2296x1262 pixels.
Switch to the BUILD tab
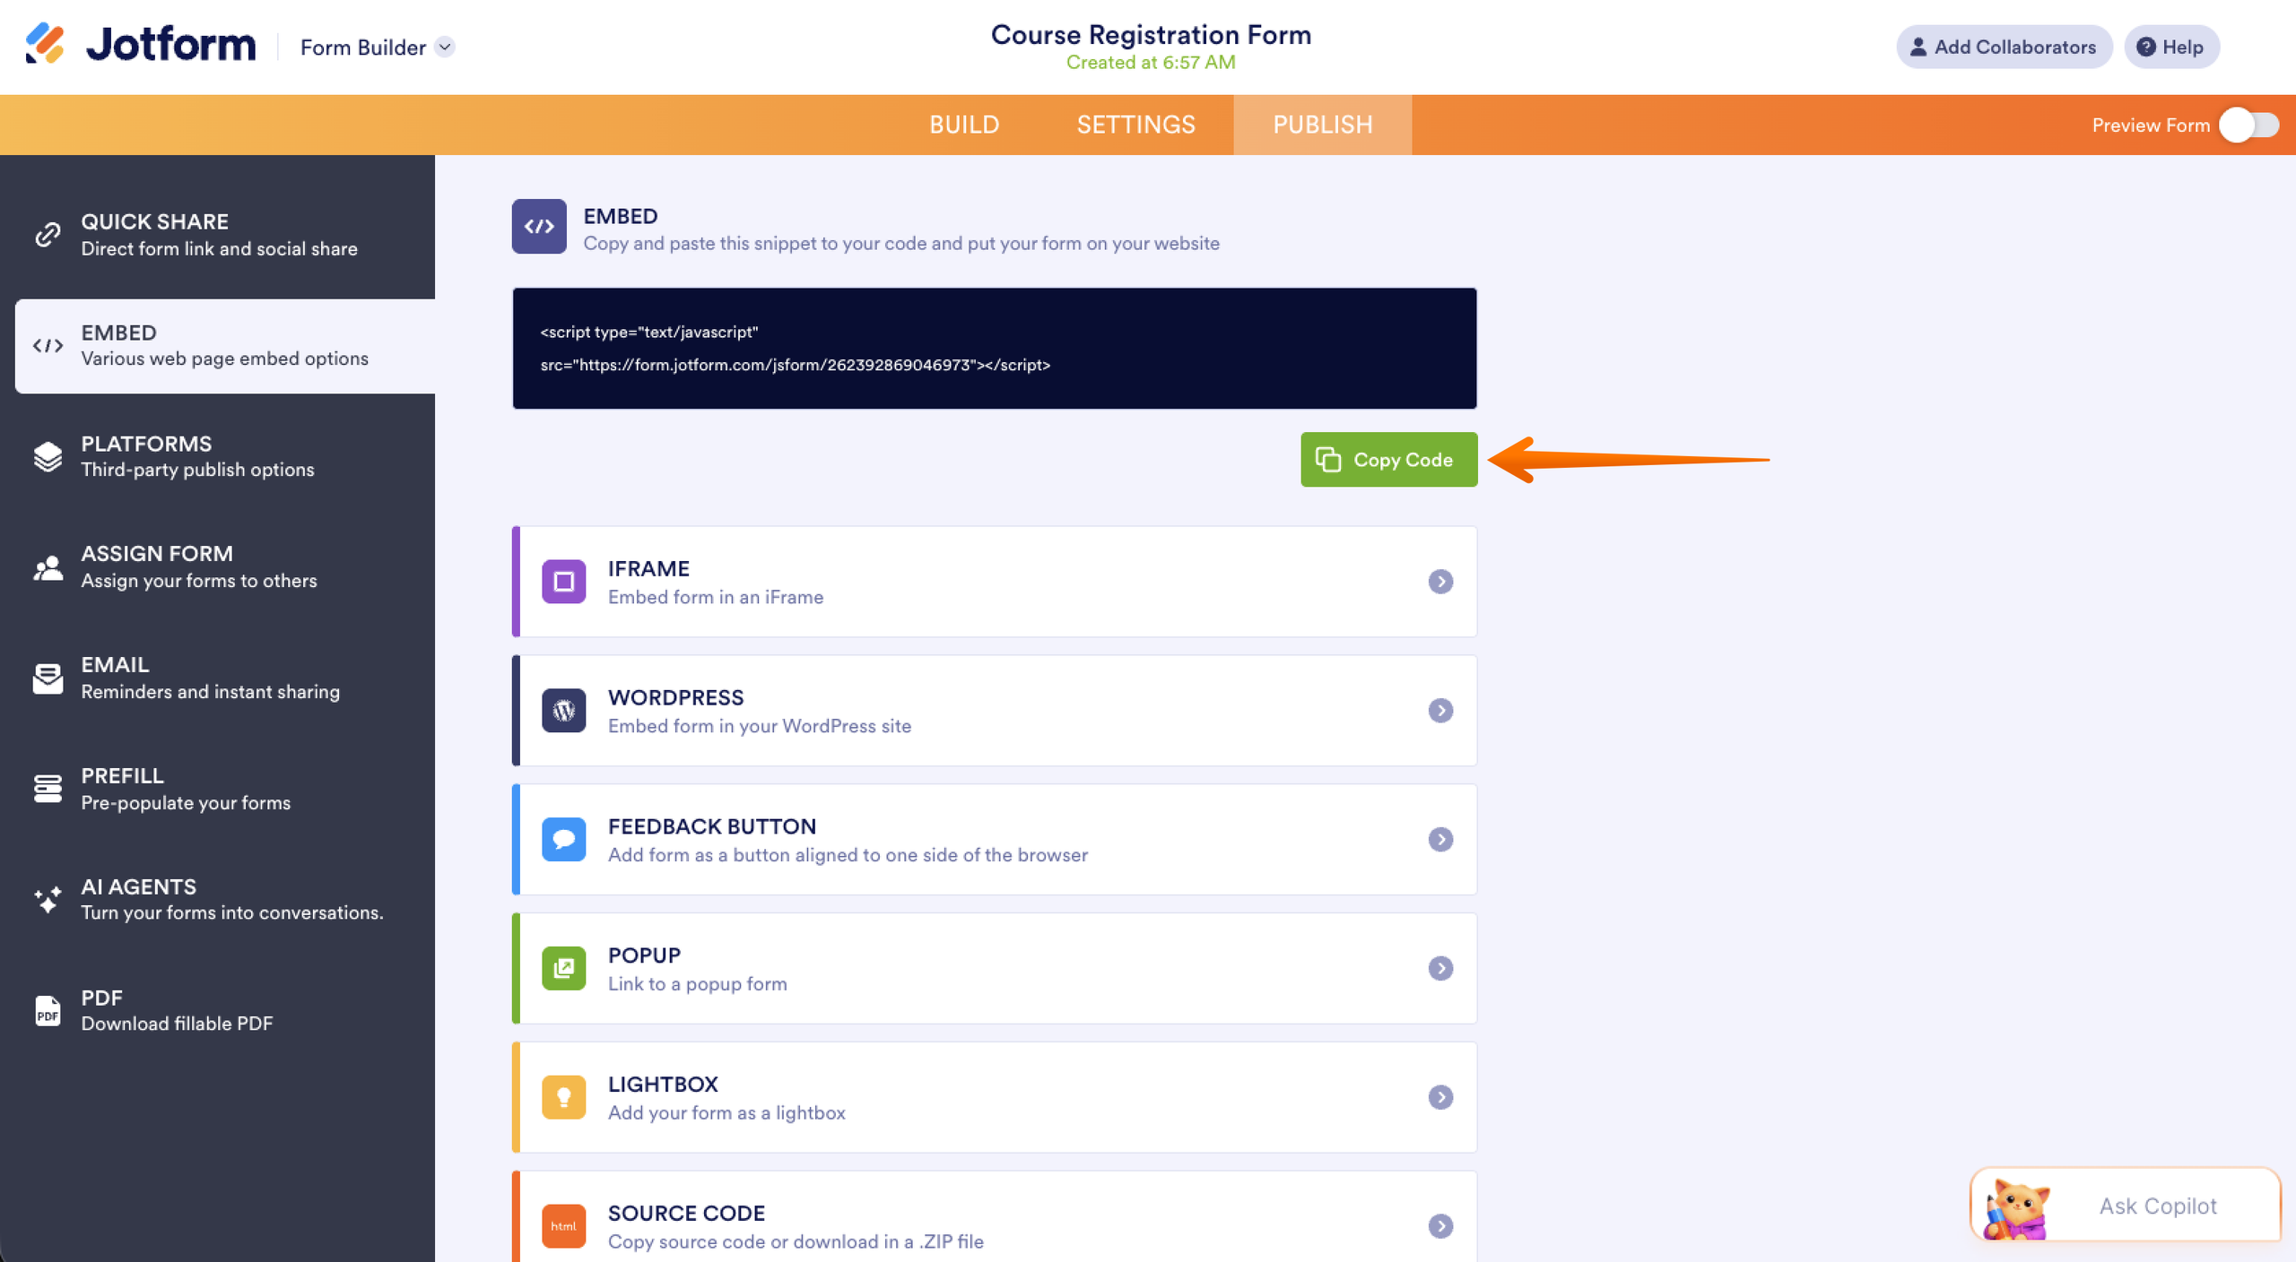click(964, 125)
